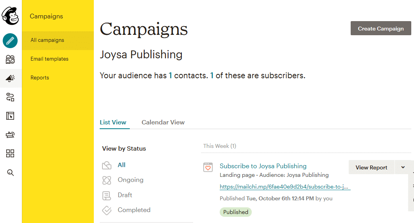Click the Published Tue, October 6th text
This screenshot has width=414, height=223.
[276, 198]
